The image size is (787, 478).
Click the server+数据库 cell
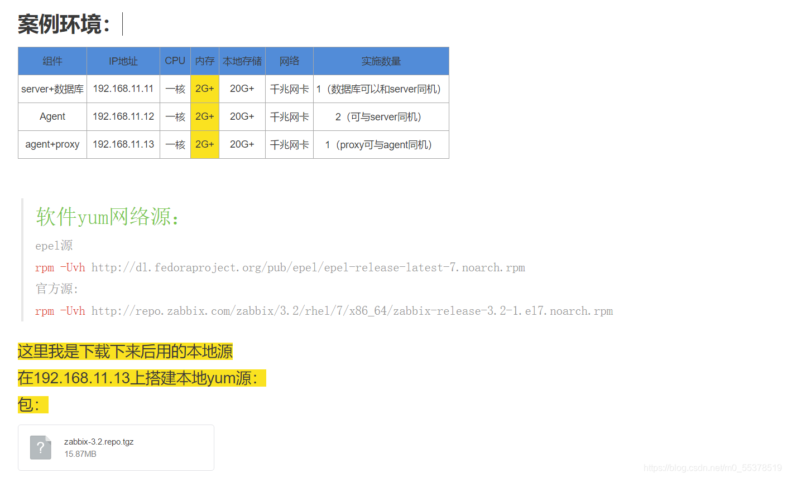click(x=52, y=89)
